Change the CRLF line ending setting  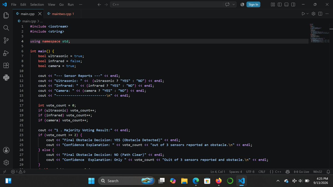pyautogui.click(x=262, y=172)
